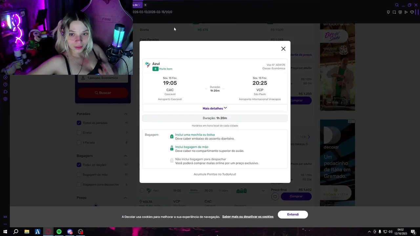Click the player icon in the Opera sidebar
The image size is (420, 236).
click(x=5, y=77)
